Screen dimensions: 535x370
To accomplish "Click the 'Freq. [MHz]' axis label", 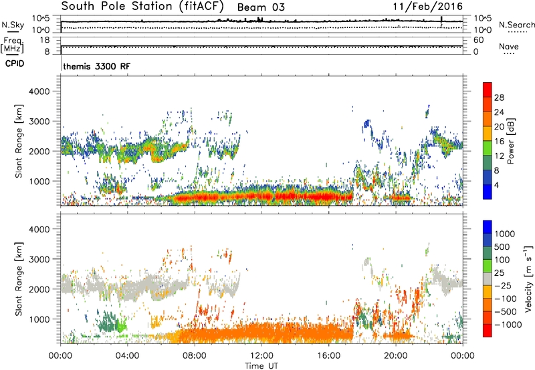I will click(13, 45).
